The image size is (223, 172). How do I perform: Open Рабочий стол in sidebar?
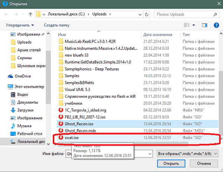pyautogui.click(x=26, y=134)
